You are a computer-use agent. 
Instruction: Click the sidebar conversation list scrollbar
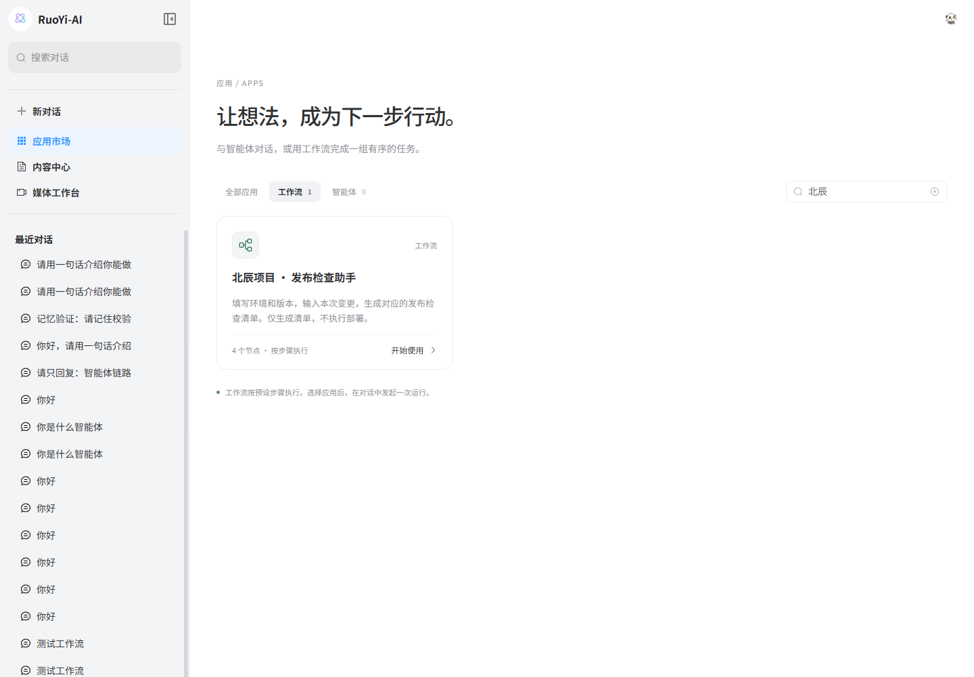186,452
